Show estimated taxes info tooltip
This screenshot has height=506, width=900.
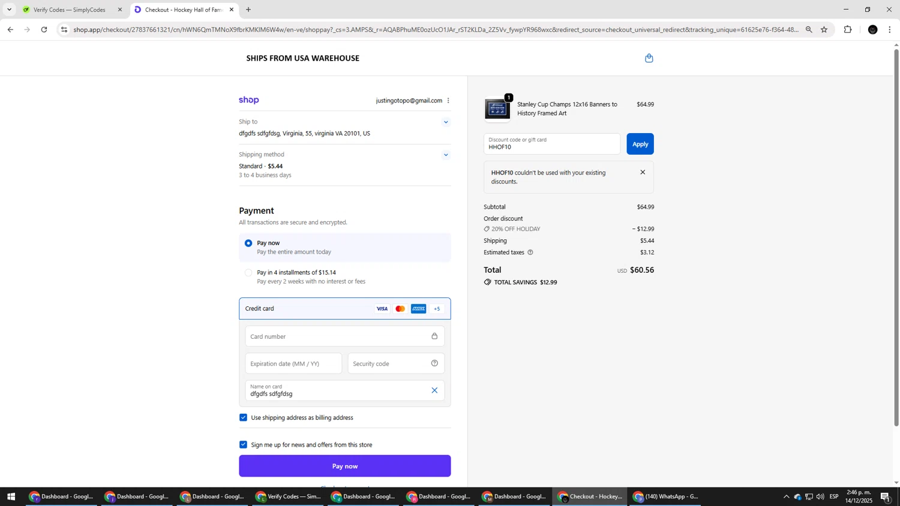(x=530, y=252)
